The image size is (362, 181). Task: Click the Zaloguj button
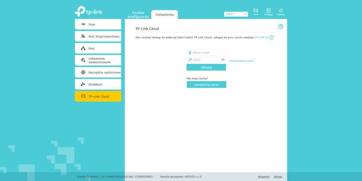pyautogui.click(x=206, y=67)
